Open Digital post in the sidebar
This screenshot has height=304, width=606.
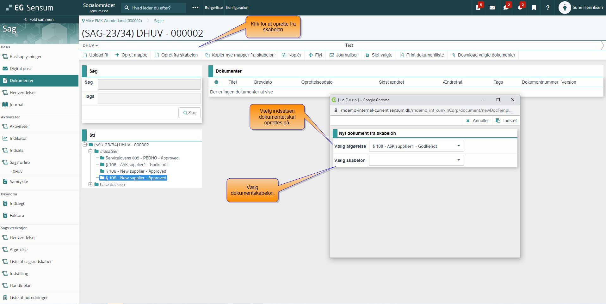tap(20, 69)
